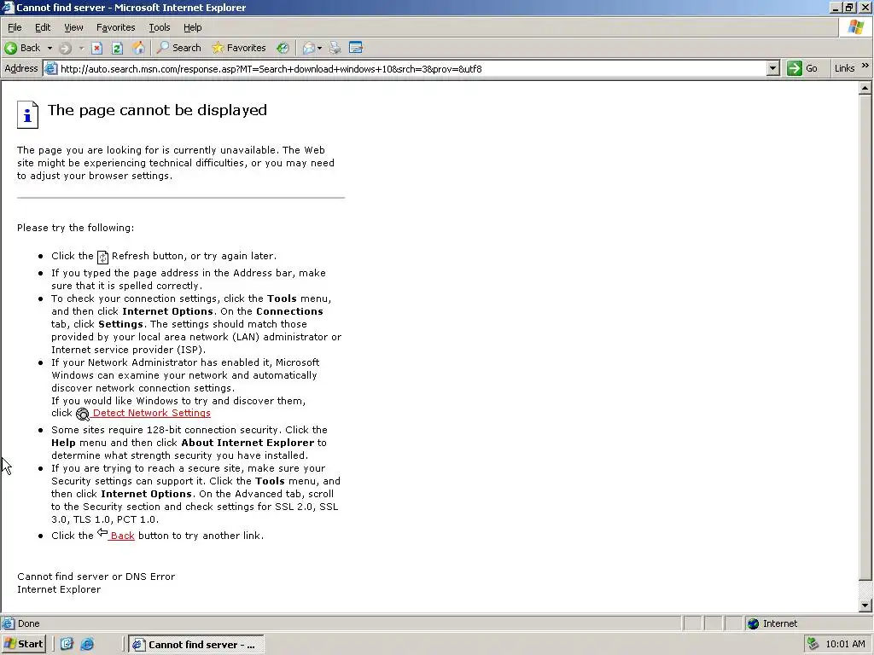
Task: Click the Detect Network Settings link
Action: (x=152, y=413)
